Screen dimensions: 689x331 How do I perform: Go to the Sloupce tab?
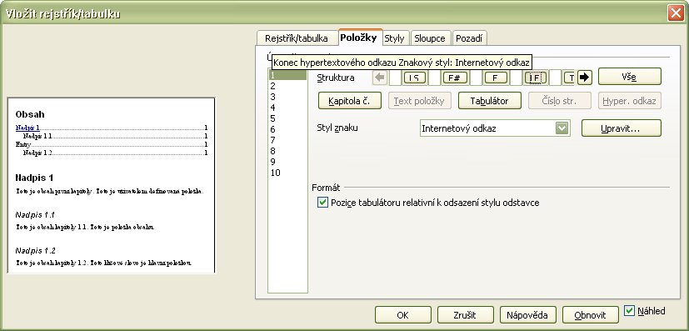pyautogui.click(x=430, y=38)
